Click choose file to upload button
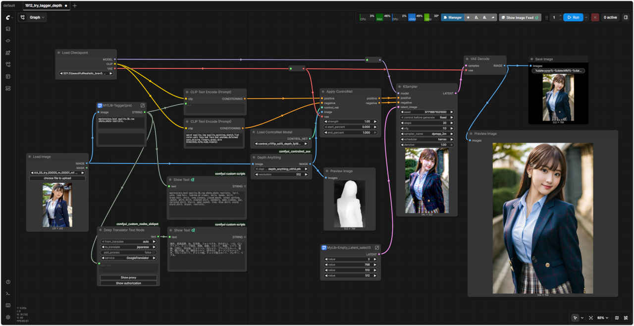Viewport: 634px width, 326px height. click(57, 178)
